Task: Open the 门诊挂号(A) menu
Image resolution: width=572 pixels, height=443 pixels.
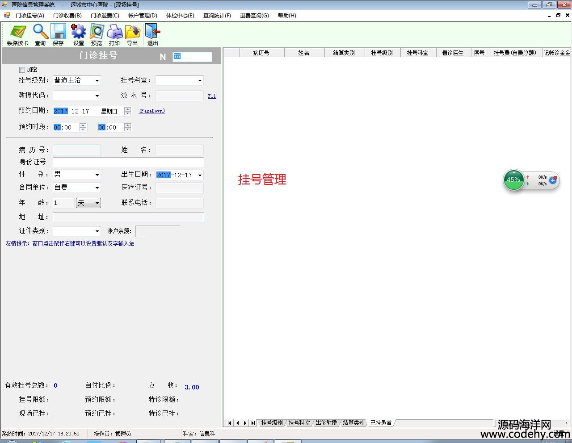Action: pos(30,16)
